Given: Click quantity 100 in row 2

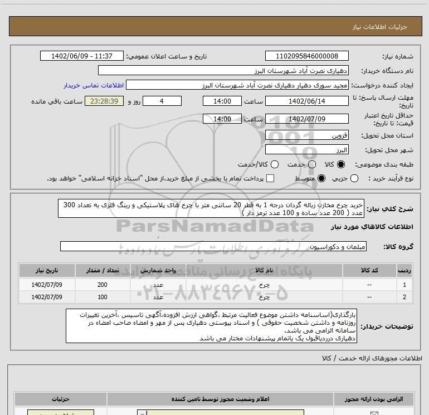Looking at the screenshot, I should 103,297.
